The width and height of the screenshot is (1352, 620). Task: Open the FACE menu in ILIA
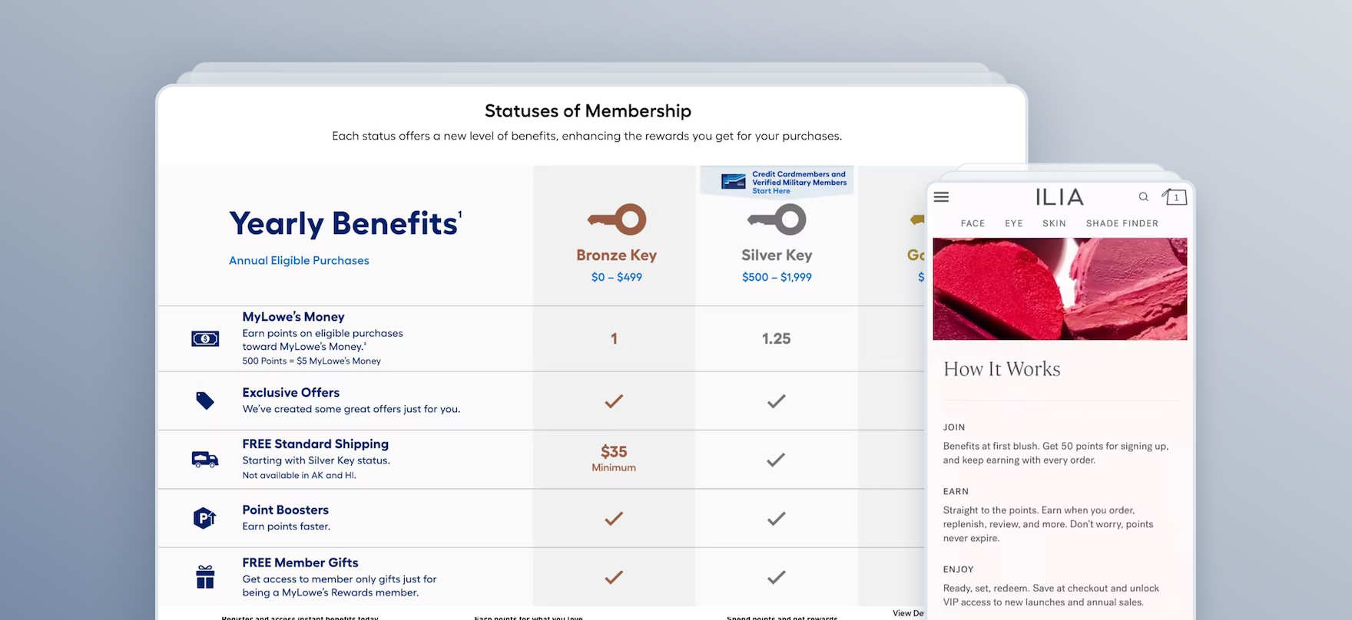click(973, 223)
